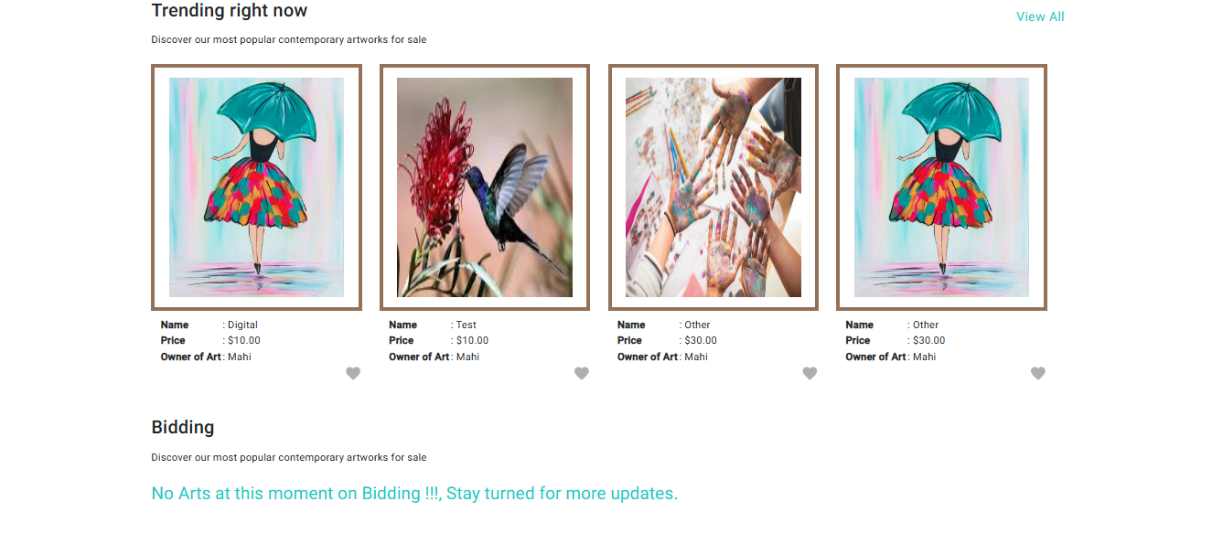
Task: Open the View All trending link
Action: pos(1040,16)
